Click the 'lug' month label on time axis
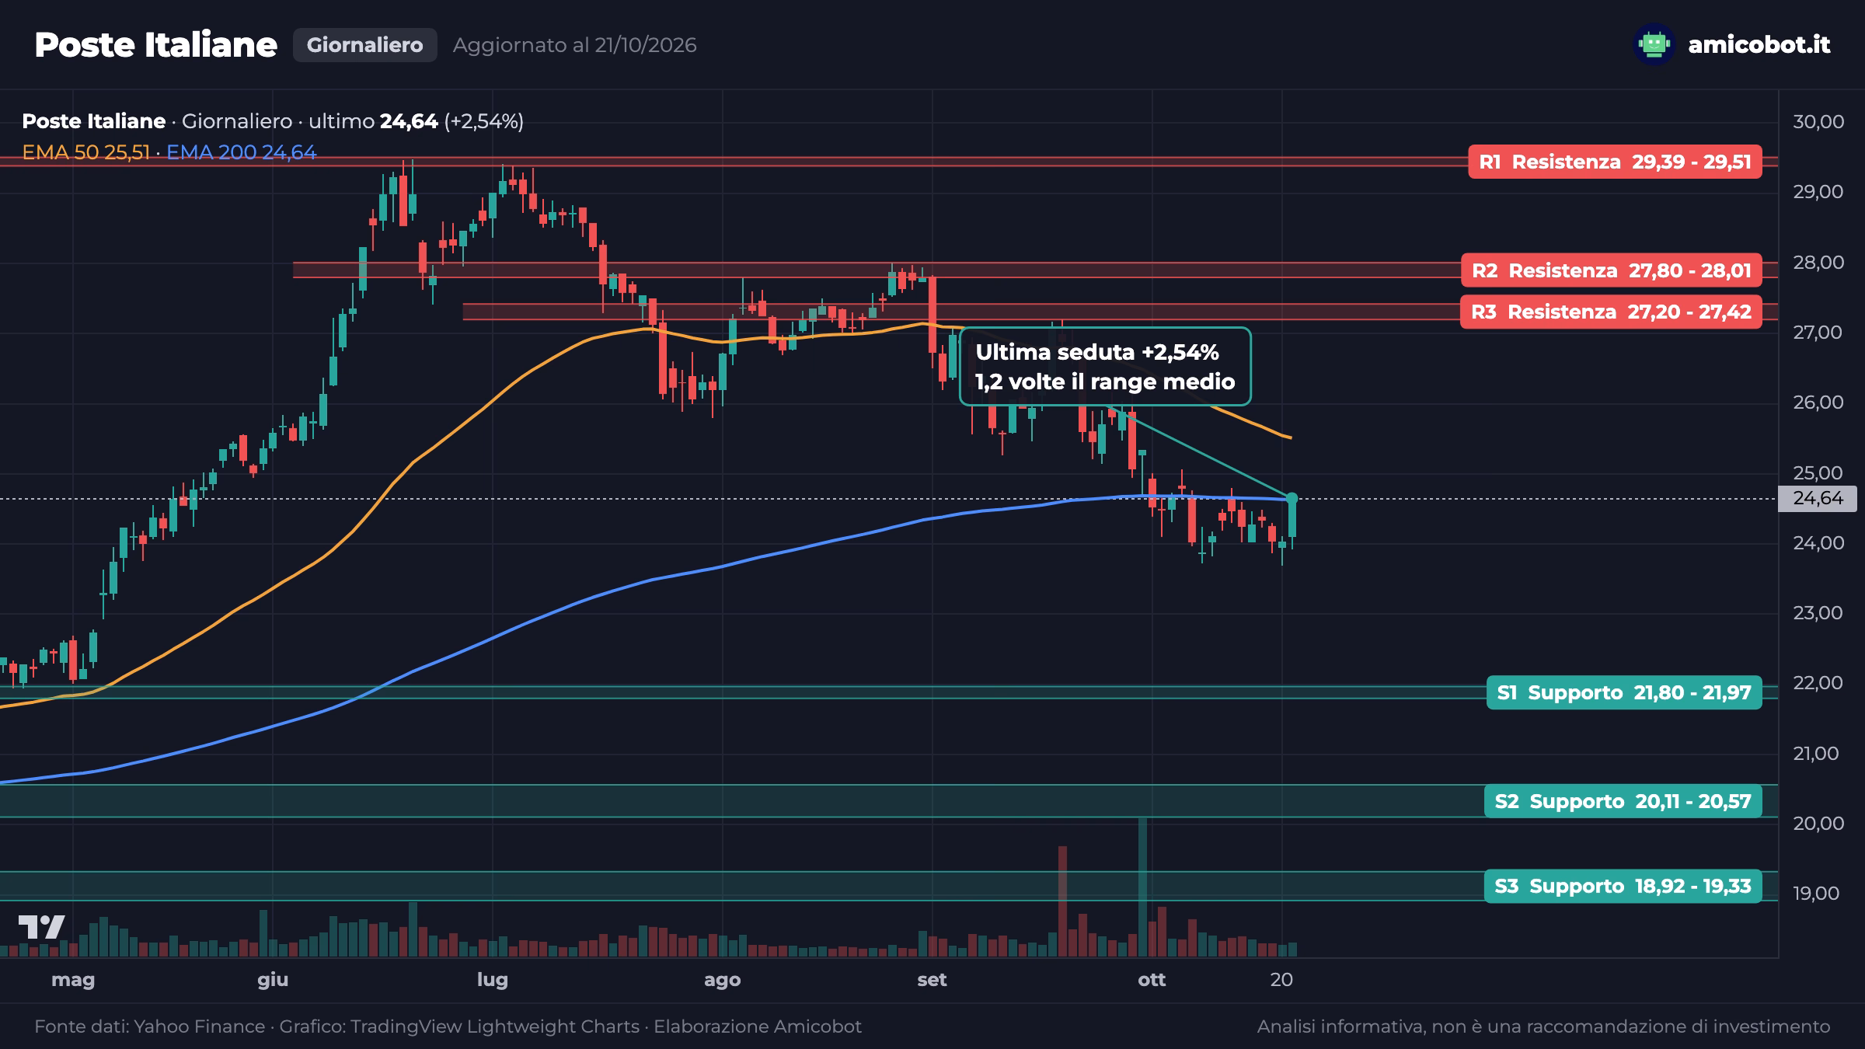The height and width of the screenshot is (1049, 1865). (493, 980)
